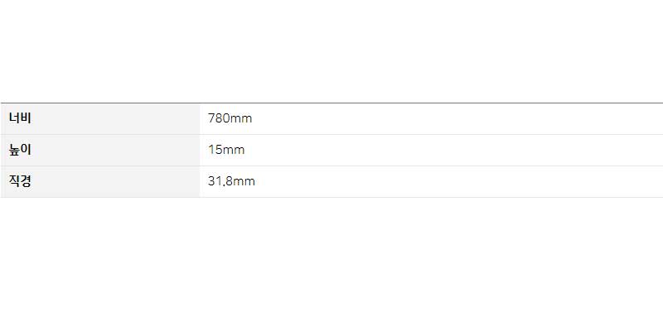Click divider line between 너비 and 높이 rows

click(x=331, y=135)
